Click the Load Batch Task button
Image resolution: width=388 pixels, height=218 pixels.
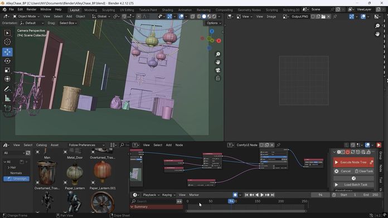pyautogui.click(x=353, y=185)
